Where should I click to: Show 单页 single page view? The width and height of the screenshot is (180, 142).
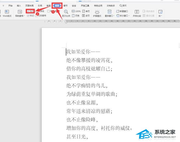pos(86,11)
